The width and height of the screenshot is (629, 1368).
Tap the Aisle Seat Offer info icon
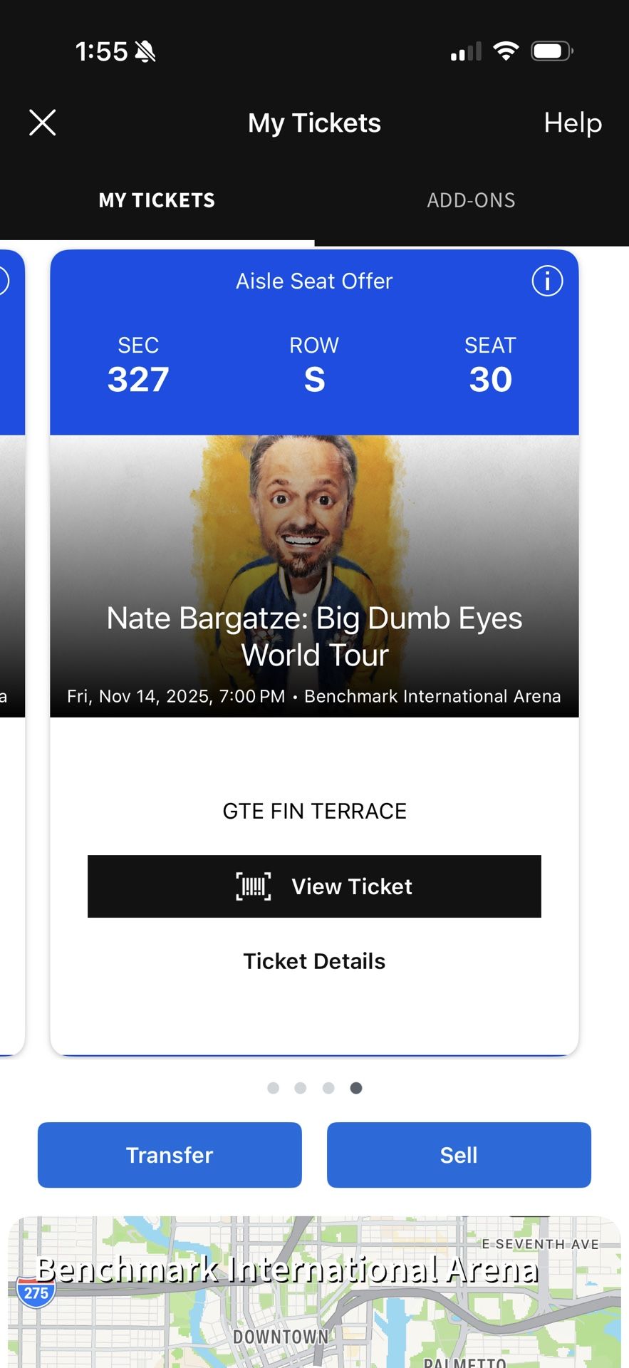[x=547, y=281]
